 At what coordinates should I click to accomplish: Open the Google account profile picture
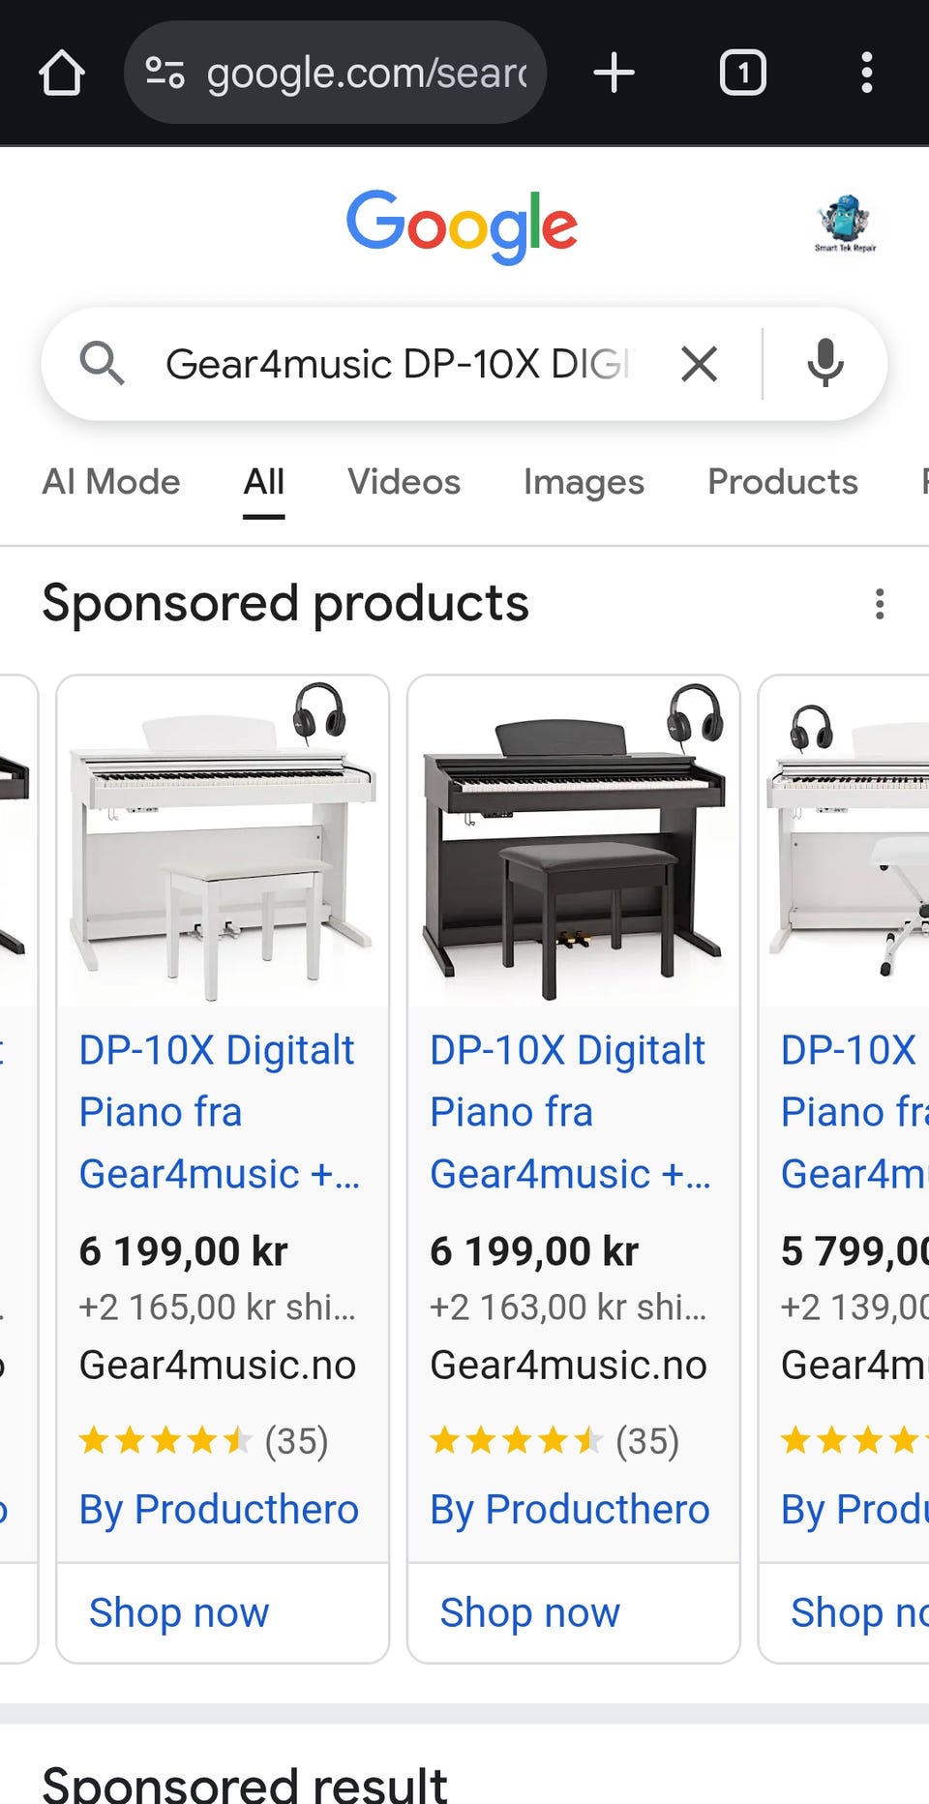click(846, 224)
